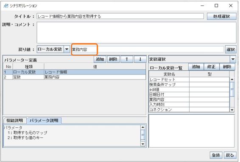This screenshot has width=240, height=162.
Task: Select コネクション in variable list
Action: click(169, 110)
